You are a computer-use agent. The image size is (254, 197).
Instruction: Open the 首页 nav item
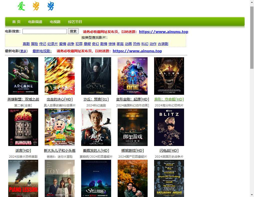16,22
